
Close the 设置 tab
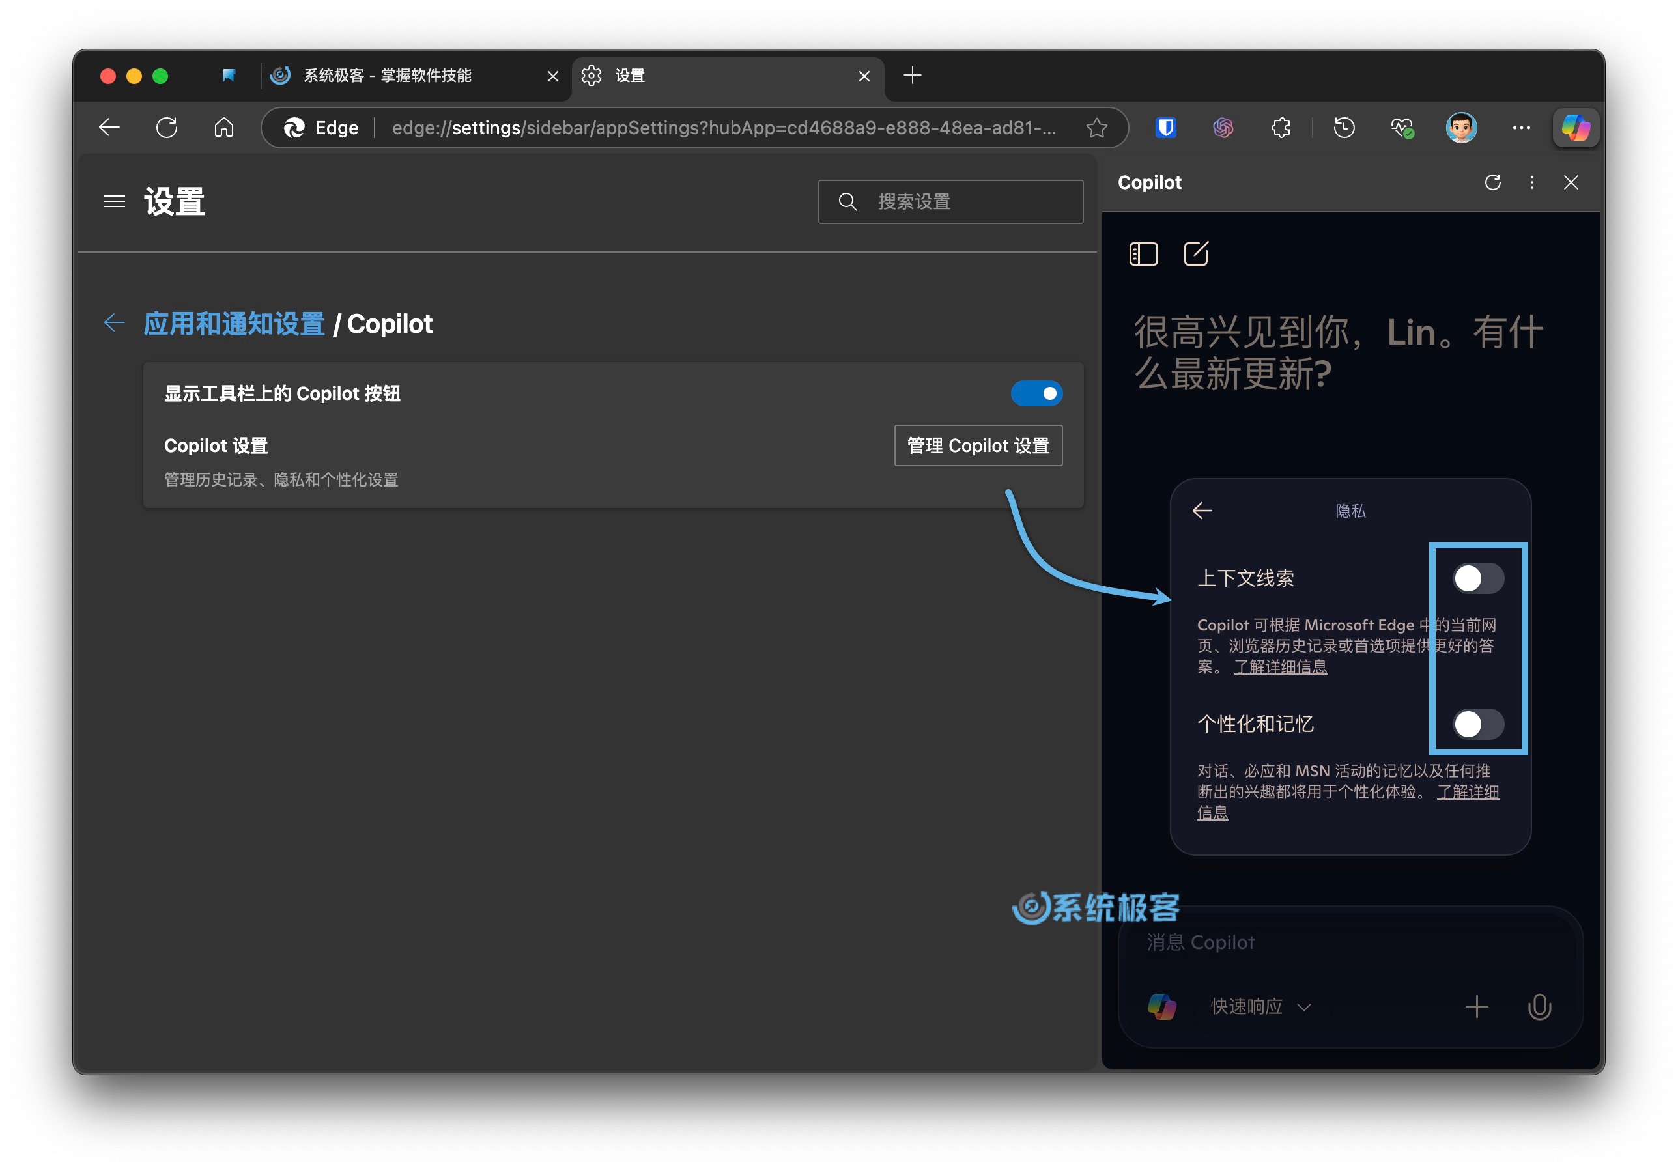(x=864, y=76)
